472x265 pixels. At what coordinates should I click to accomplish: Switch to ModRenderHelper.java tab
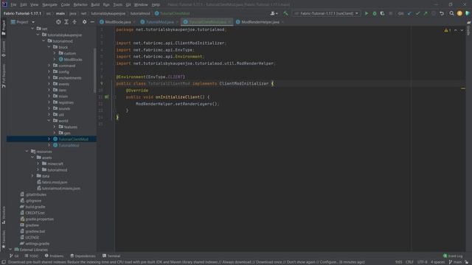[x=260, y=22]
